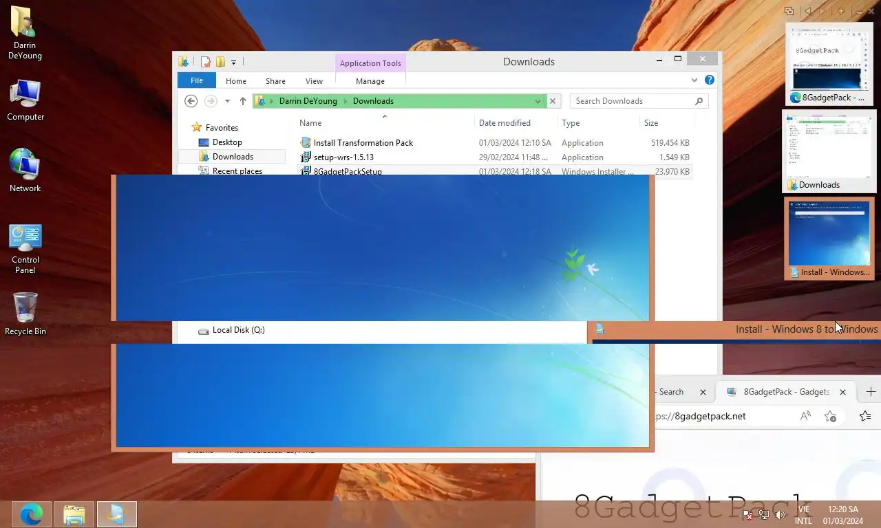
Task: Clear the address bar X button in Explorer
Action: [x=553, y=101]
